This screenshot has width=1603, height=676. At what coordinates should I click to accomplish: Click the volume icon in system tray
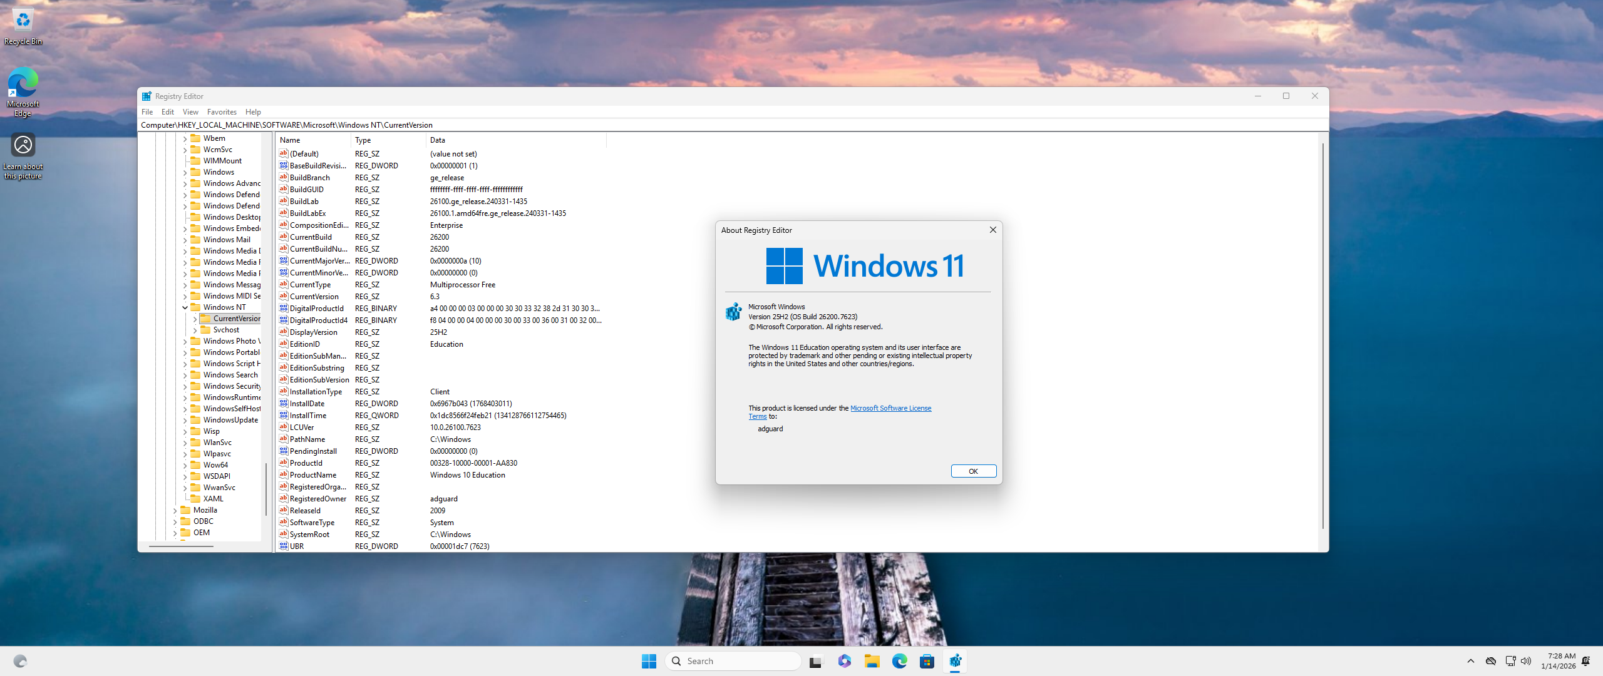coord(1526,661)
